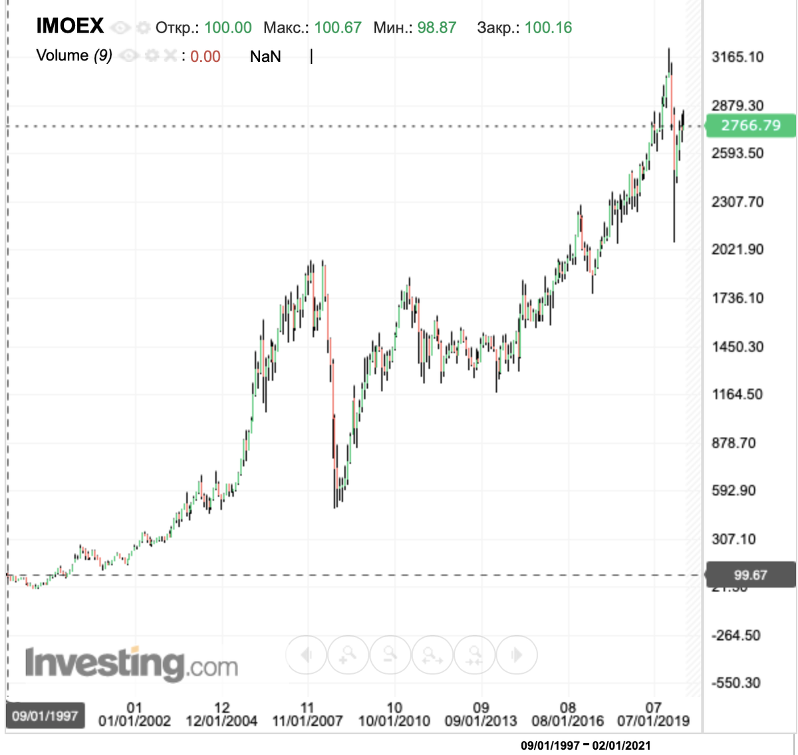Stretch time scale with expand-arrows magnifier button
The height and width of the screenshot is (755, 798).
[x=432, y=655]
